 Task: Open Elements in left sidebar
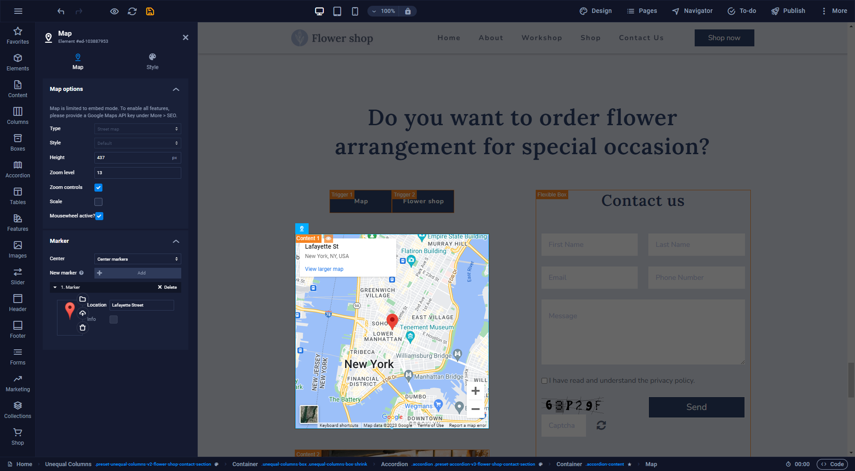pyautogui.click(x=18, y=62)
